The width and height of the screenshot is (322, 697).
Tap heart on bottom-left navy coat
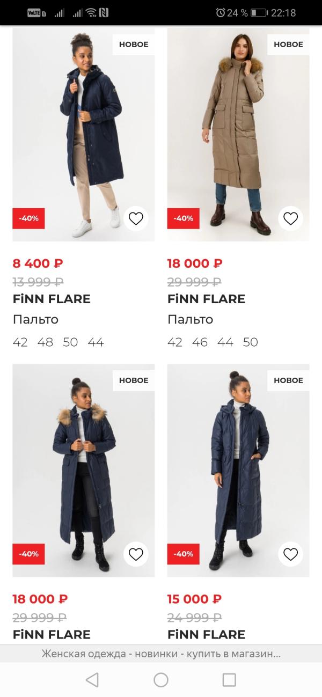pyautogui.click(x=136, y=554)
